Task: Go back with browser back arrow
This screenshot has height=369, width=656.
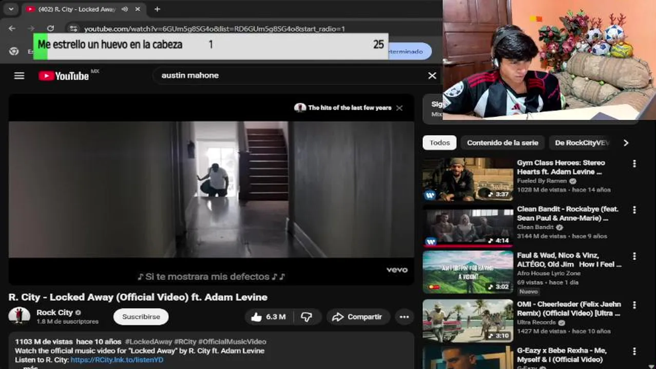Action: pyautogui.click(x=12, y=29)
